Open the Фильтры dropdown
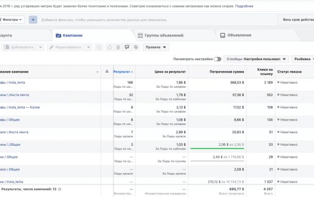The image size is (314, 197). 12,20
